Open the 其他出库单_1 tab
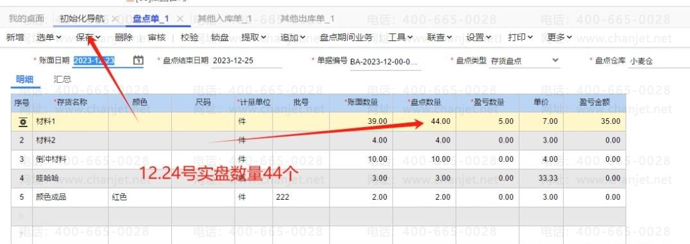The height and width of the screenshot is (244, 690). click(x=308, y=19)
